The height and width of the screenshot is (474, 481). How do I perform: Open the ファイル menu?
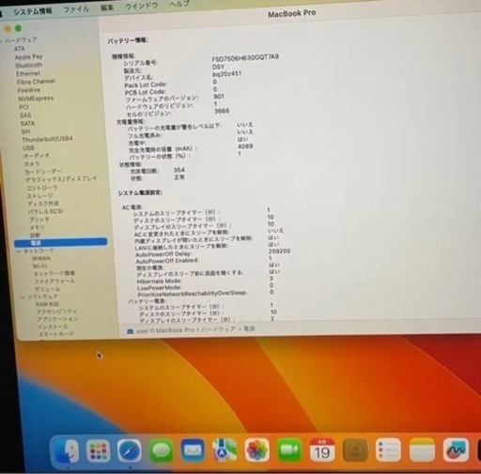point(76,9)
